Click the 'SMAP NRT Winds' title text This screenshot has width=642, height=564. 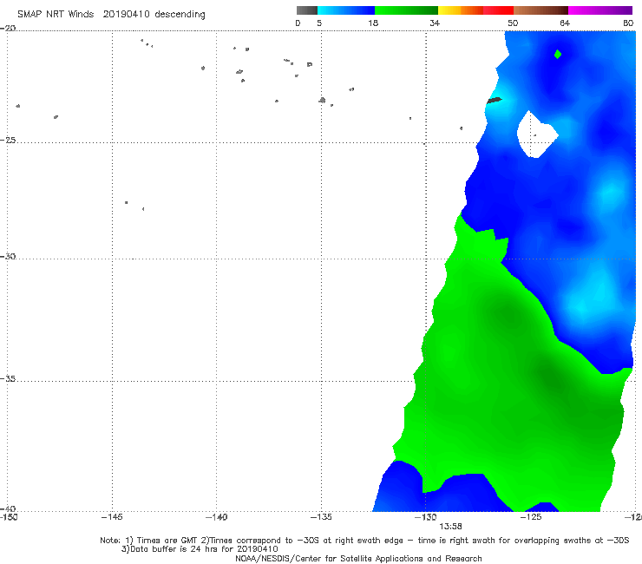click(x=56, y=15)
